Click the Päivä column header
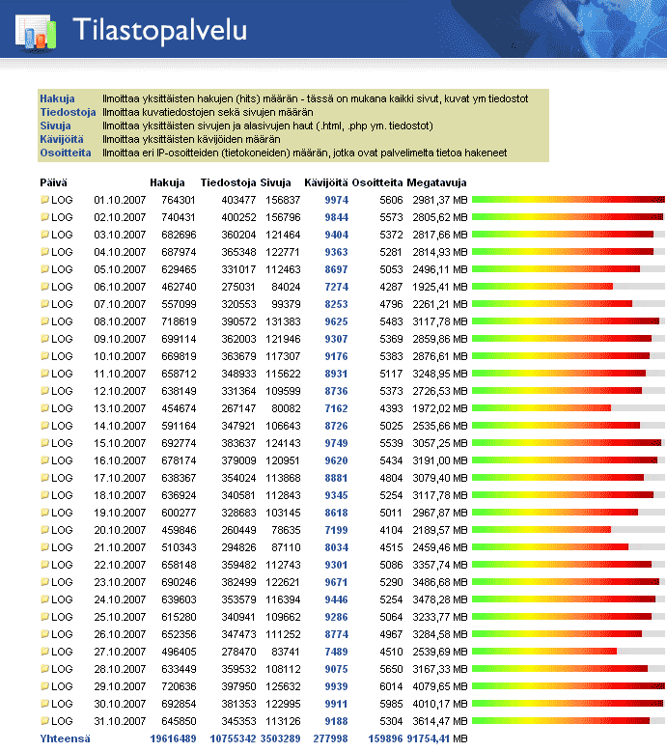Screen dimensions: 667x752 click(x=53, y=182)
